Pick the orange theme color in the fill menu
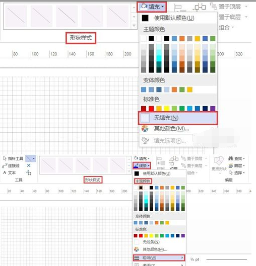Image resolution: width=256 pixels, height=266 pixels. [x=182, y=39]
